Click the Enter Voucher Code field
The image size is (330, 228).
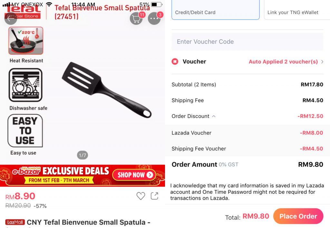pyautogui.click(x=247, y=42)
